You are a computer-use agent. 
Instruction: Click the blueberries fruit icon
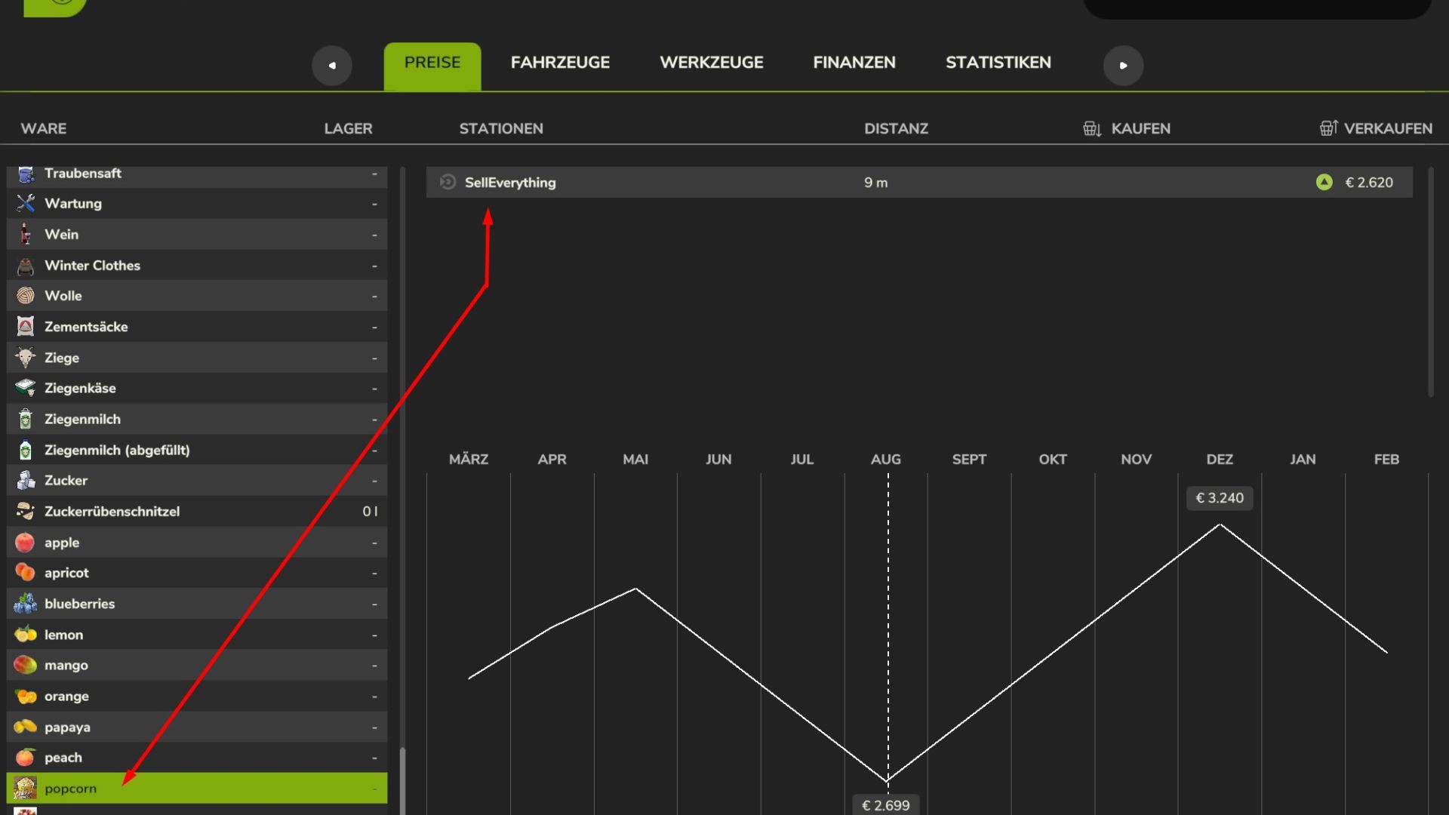click(x=26, y=604)
